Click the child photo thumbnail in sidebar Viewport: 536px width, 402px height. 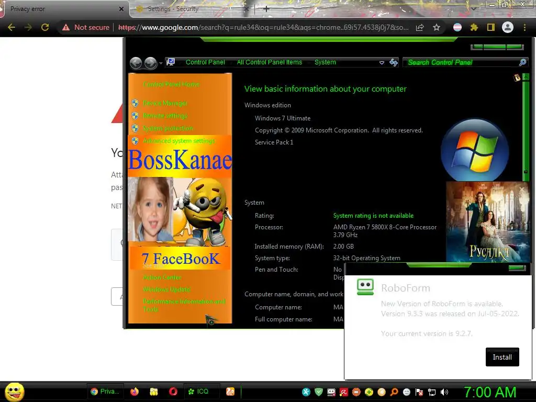pos(150,209)
